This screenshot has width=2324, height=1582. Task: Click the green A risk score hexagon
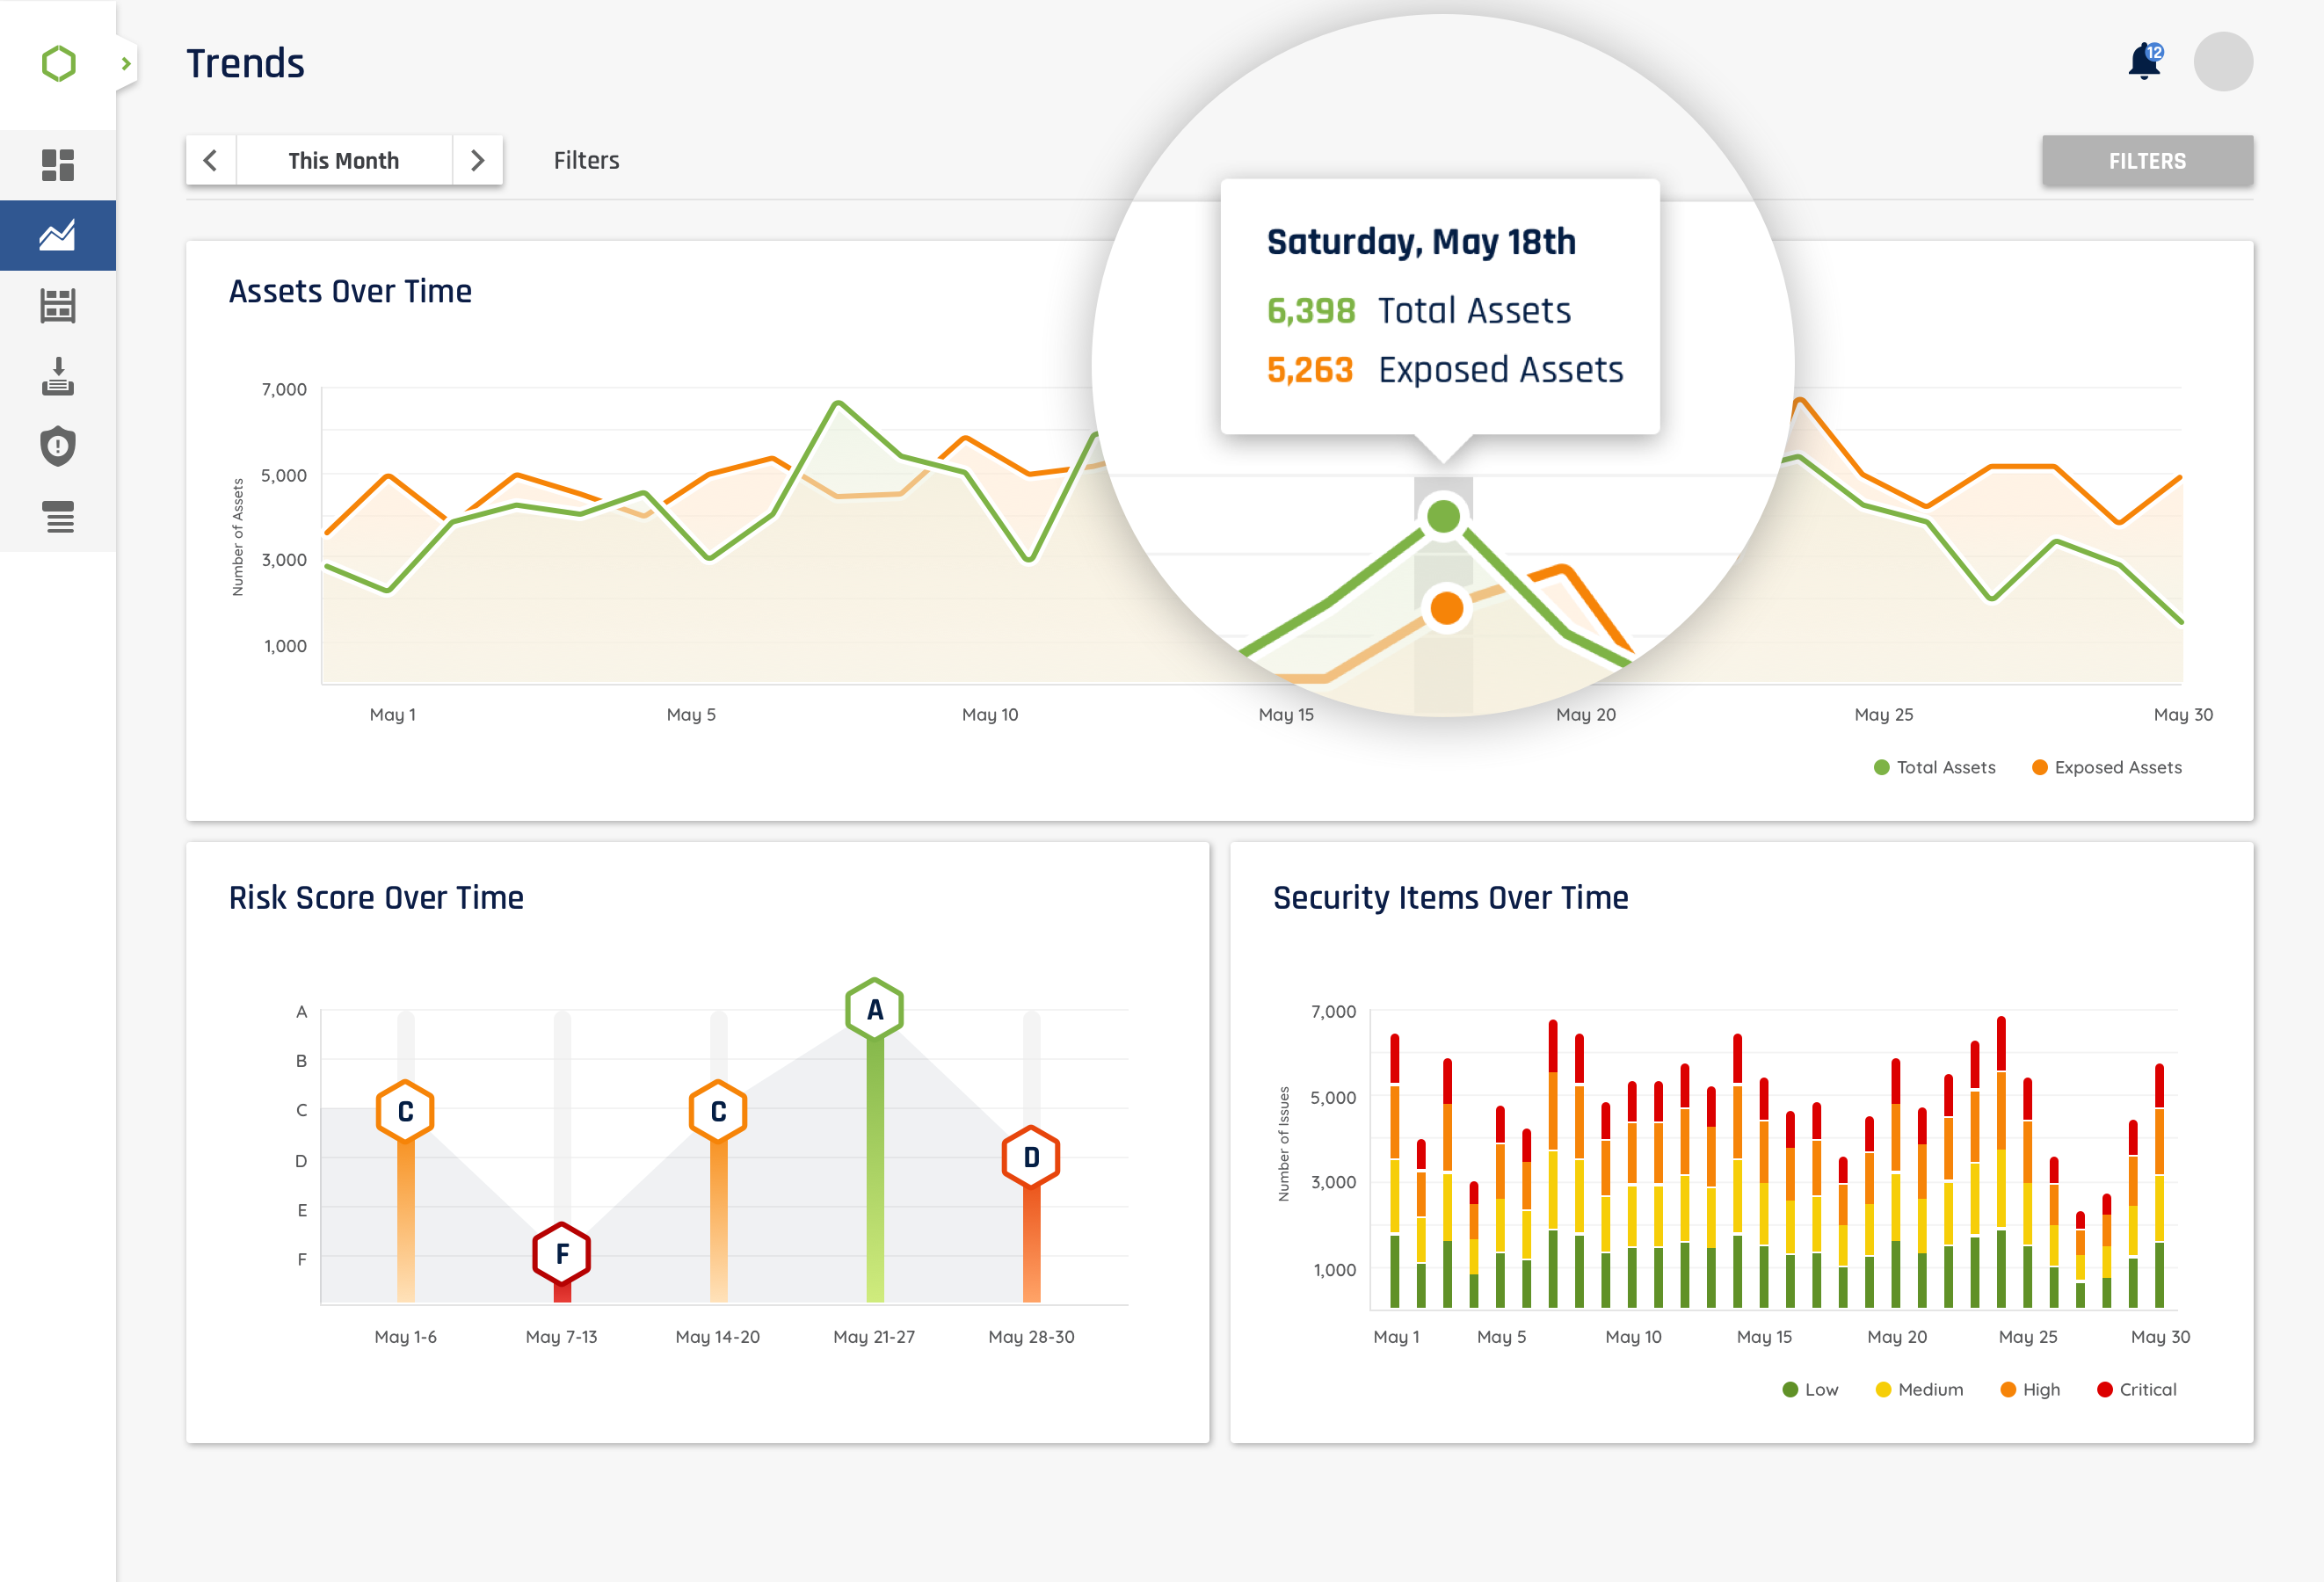[x=874, y=1009]
